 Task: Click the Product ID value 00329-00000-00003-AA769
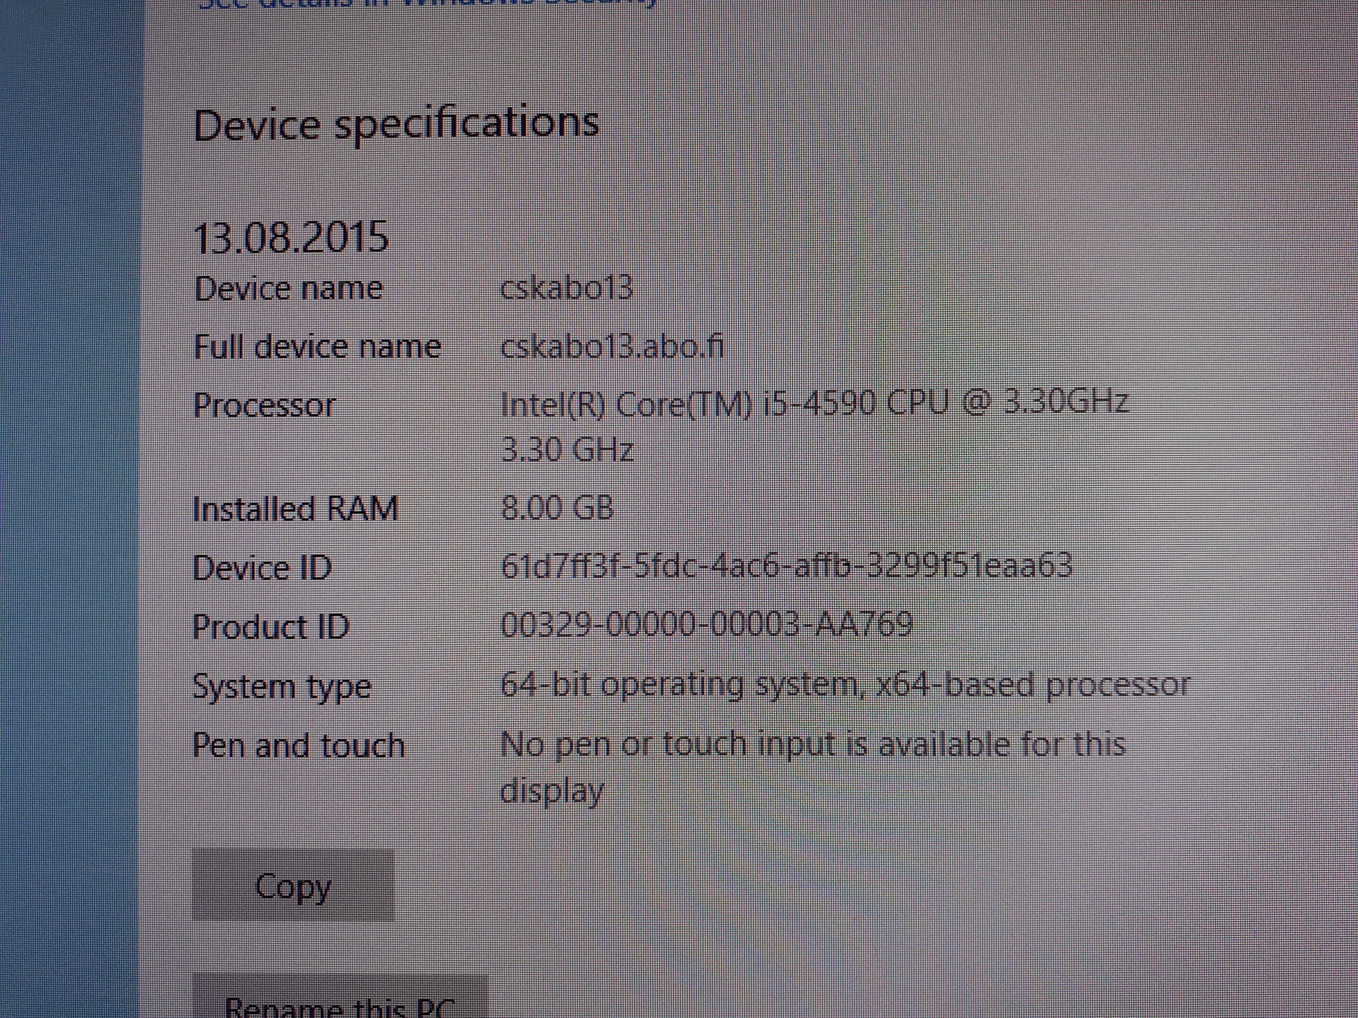pyautogui.click(x=707, y=624)
